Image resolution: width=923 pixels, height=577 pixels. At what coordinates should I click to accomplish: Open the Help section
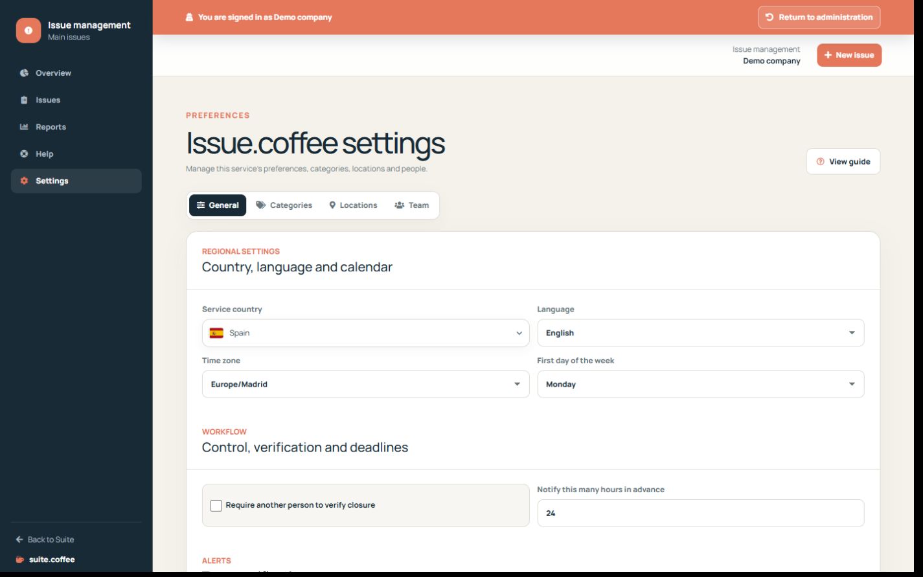point(76,153)
